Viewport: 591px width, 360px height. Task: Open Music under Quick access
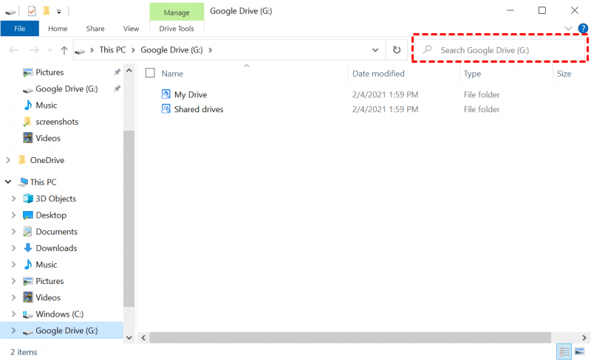(x=46, y=105)
